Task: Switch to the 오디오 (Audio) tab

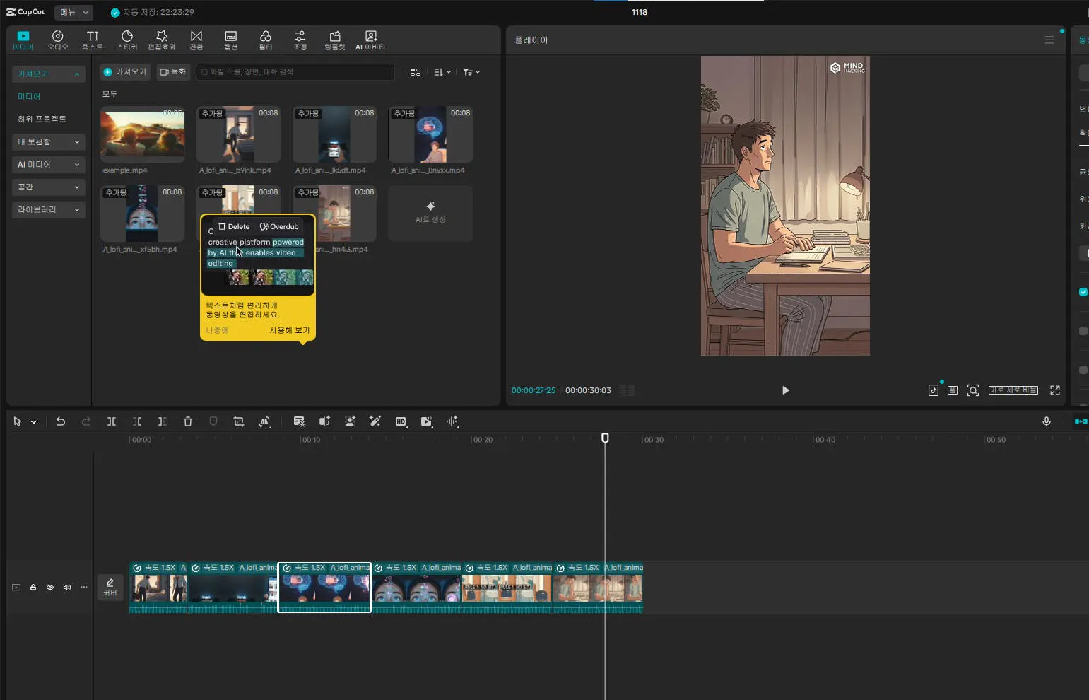Action: coord(58,40)
